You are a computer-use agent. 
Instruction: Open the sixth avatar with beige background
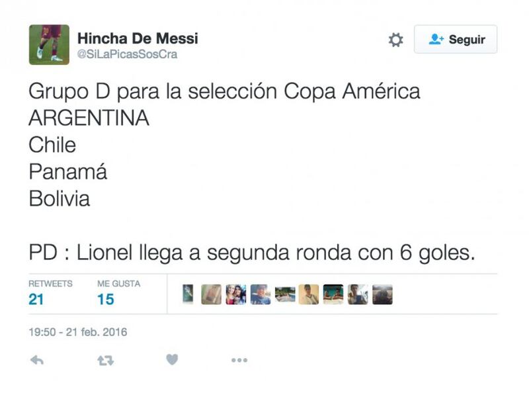[x=309, y=294]
